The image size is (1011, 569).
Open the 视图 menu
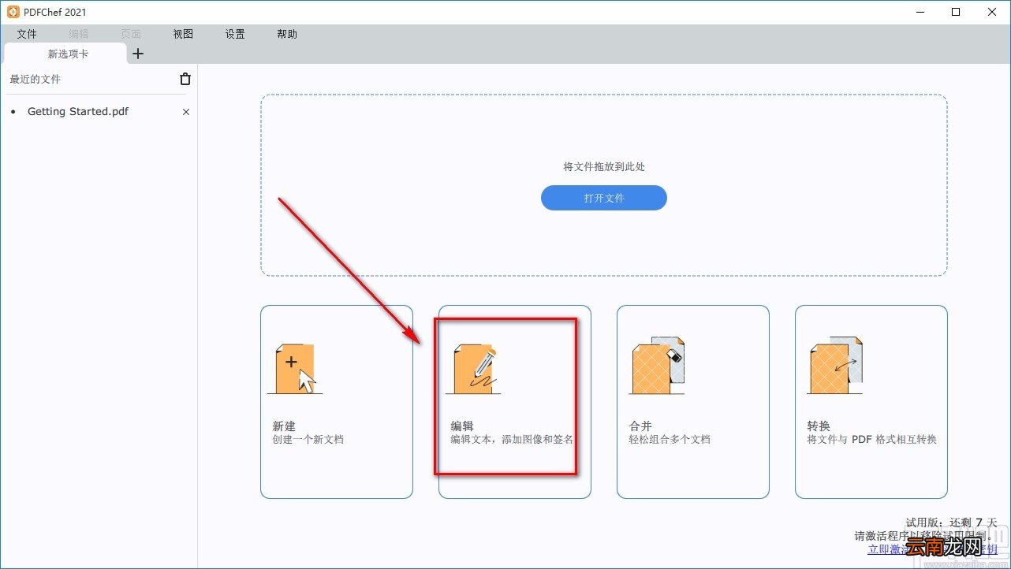click(183, 34)
